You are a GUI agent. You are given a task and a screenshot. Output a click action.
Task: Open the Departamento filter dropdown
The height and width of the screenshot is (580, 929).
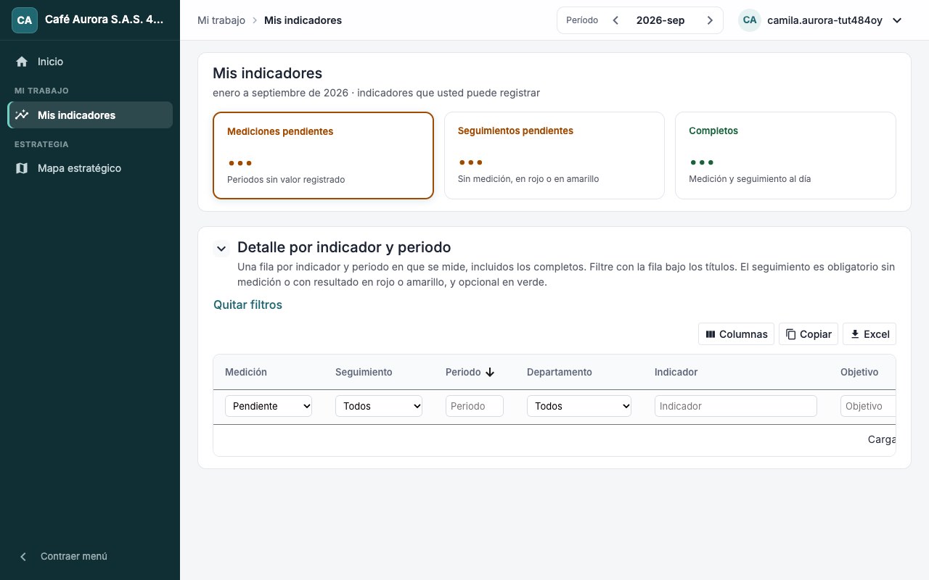click(x=579, y=406)
